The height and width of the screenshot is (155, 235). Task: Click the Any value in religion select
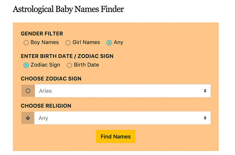pos(43,118)
